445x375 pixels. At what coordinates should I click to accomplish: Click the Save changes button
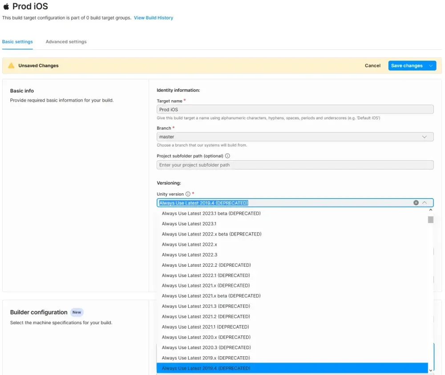(407, 65)
